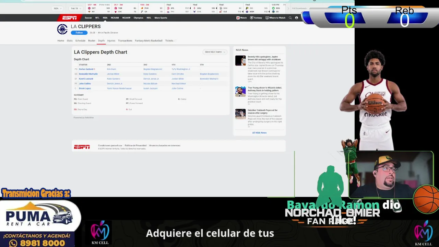Open Darius Garland's player page

tap(86, 69)
